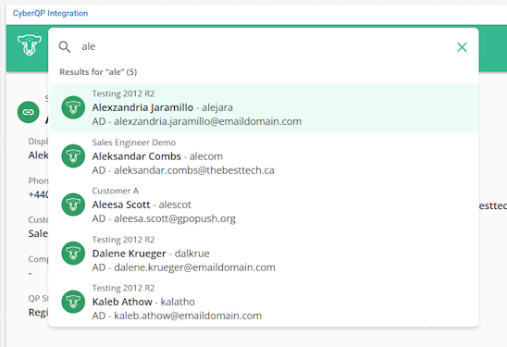Clear the search with the green X
Viewport: 507px width, 347px height.
pyautogui.click(x=462, y=47)
